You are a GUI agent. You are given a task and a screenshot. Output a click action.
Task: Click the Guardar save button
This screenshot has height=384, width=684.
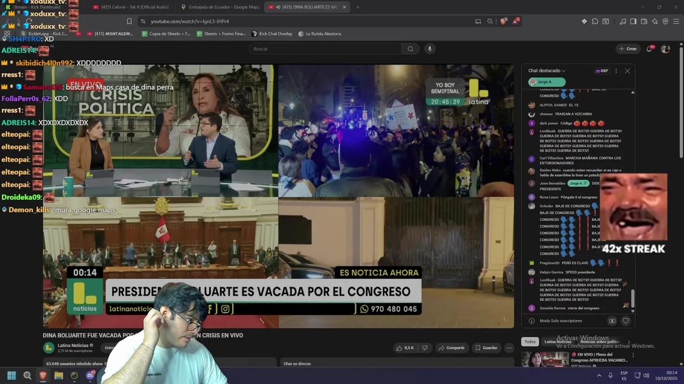click(x=486, y=348)
